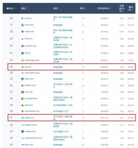Sort by the 平均访问时长 column header

[103, 8]
